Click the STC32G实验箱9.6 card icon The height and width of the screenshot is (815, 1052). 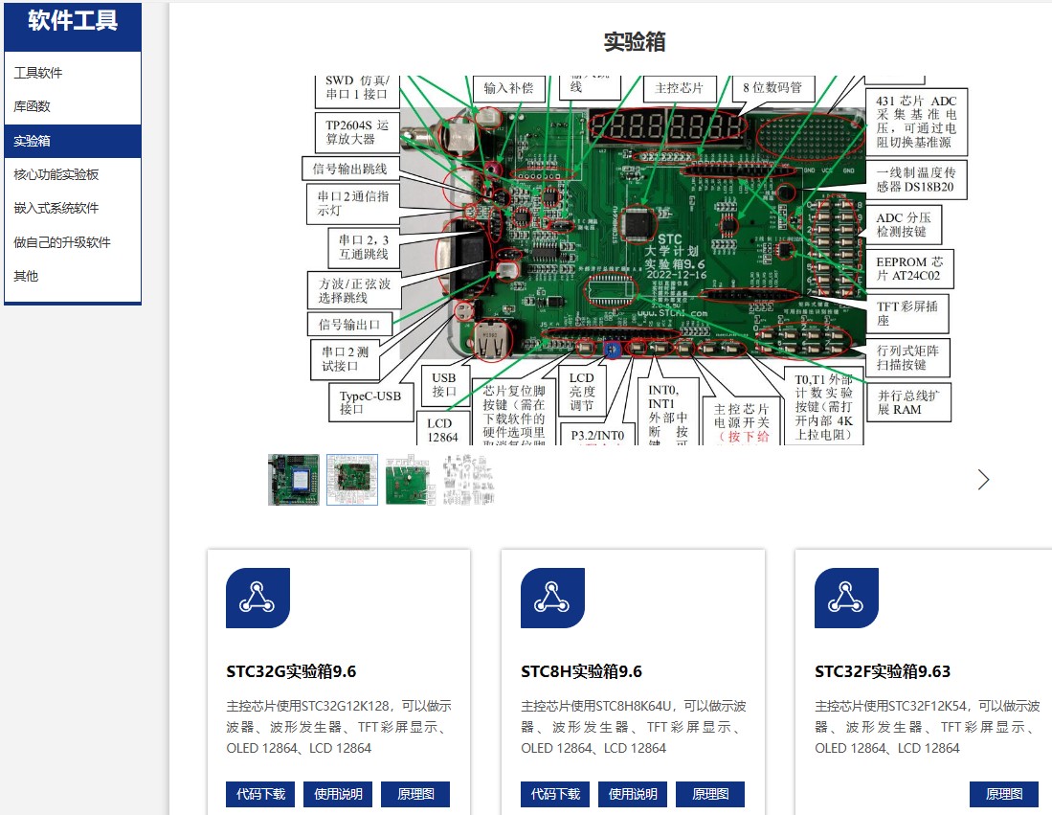tap(257, 598)
